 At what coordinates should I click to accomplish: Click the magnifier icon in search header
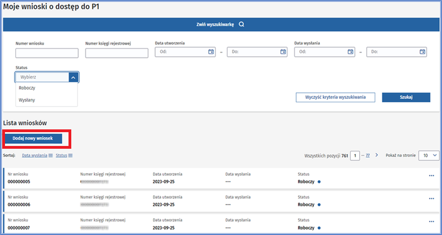[241, 24]
